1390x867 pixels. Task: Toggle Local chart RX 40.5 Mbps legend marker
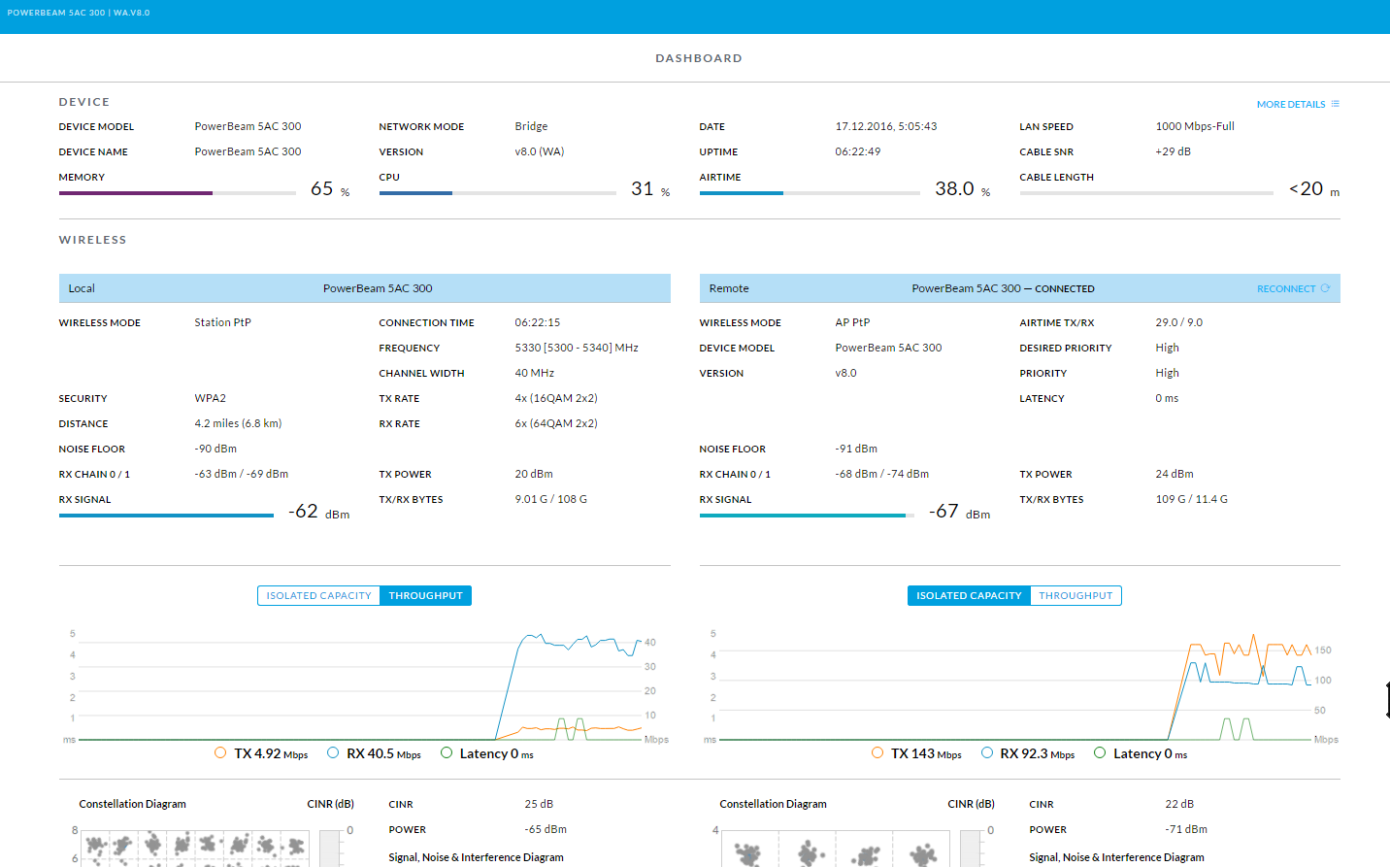click(x=333, y=752)
